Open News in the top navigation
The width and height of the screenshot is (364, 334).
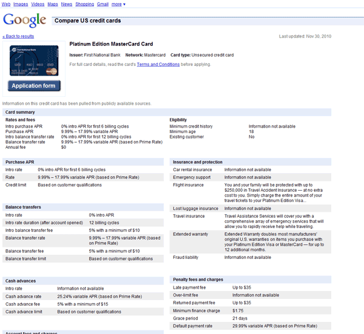[67, 4]
